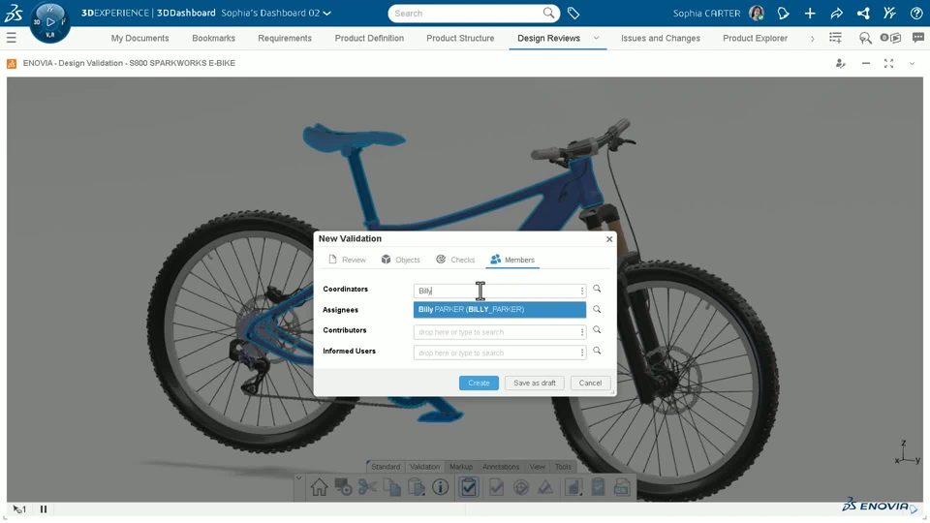
Task: Click the triangle highlighter icon in toolbar
Action: [545, 487]
